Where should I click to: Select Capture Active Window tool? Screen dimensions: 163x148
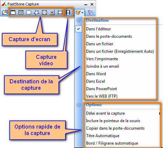click(x=13, y=12)
